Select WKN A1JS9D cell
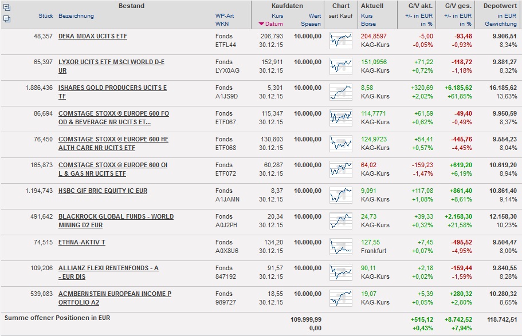 point(226,96)
